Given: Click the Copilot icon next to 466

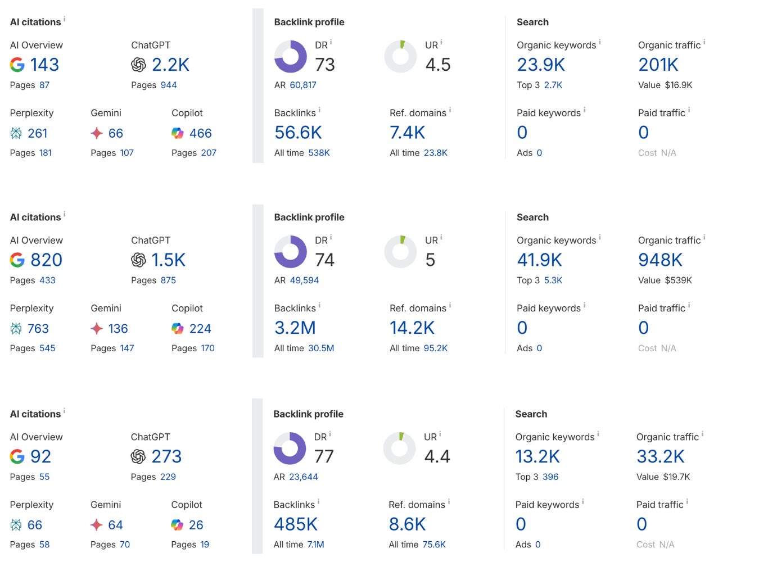Looking at the screenshot, I should click(177, 133).
